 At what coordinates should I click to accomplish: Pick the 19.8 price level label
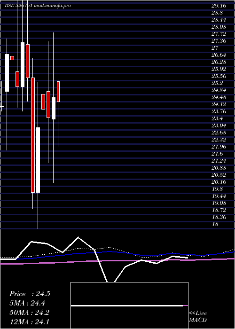point(217,189)
